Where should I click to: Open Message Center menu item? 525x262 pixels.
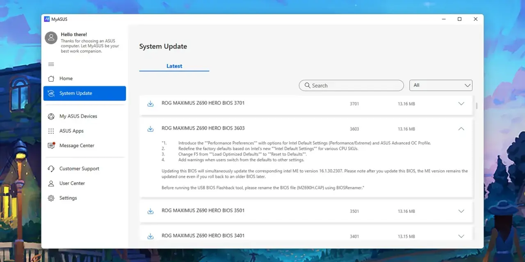pyautogui.click(x=84, y=146)
